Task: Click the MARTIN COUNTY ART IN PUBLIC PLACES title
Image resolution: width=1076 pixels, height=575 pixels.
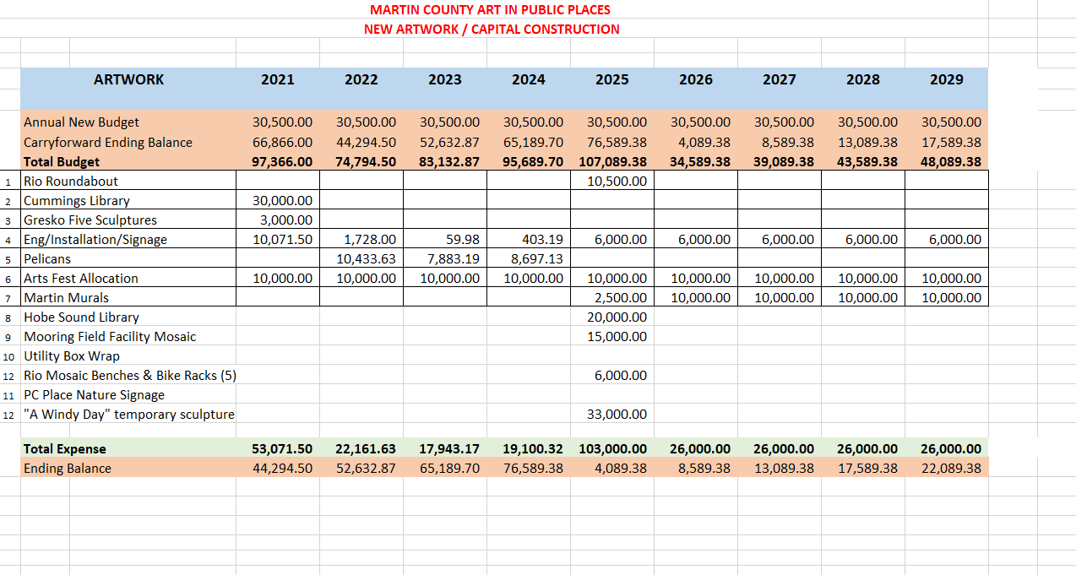Action: [490, 10]
